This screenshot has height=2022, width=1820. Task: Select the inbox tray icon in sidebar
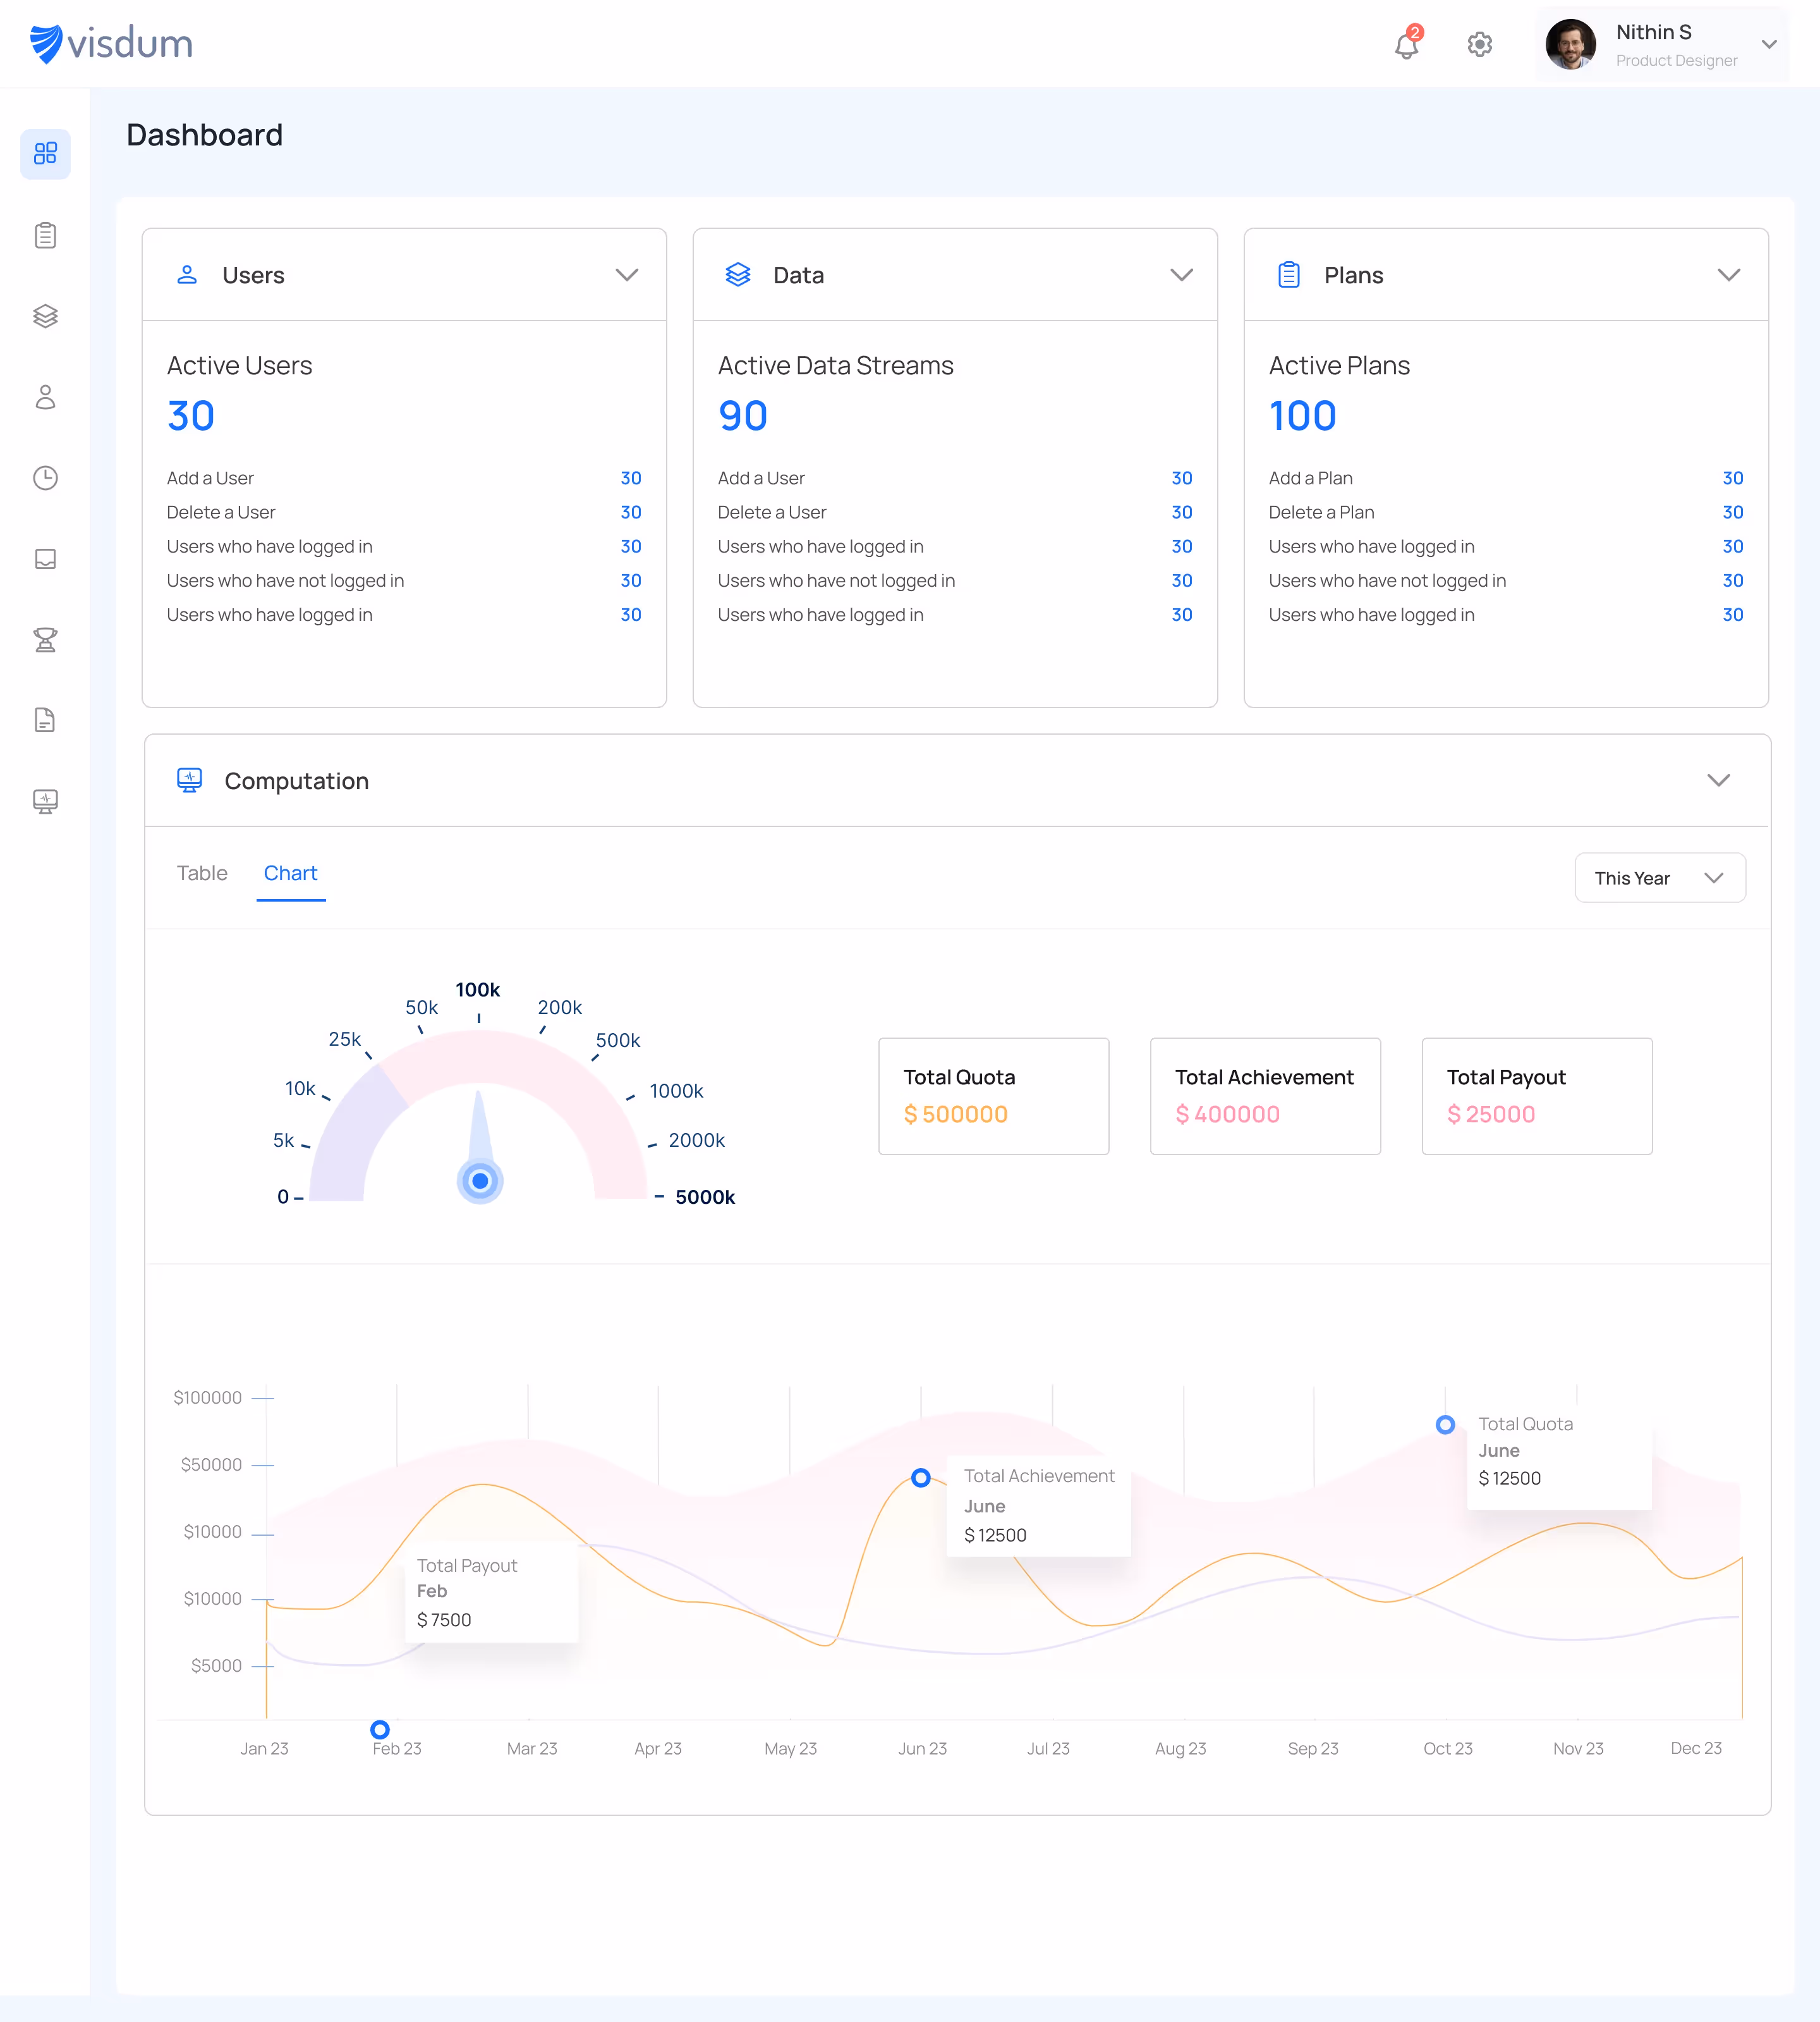click(45, 560)
